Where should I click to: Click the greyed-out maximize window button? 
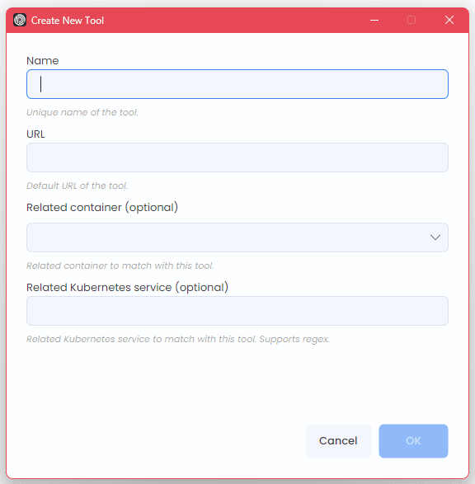click(x=412, y=20)
